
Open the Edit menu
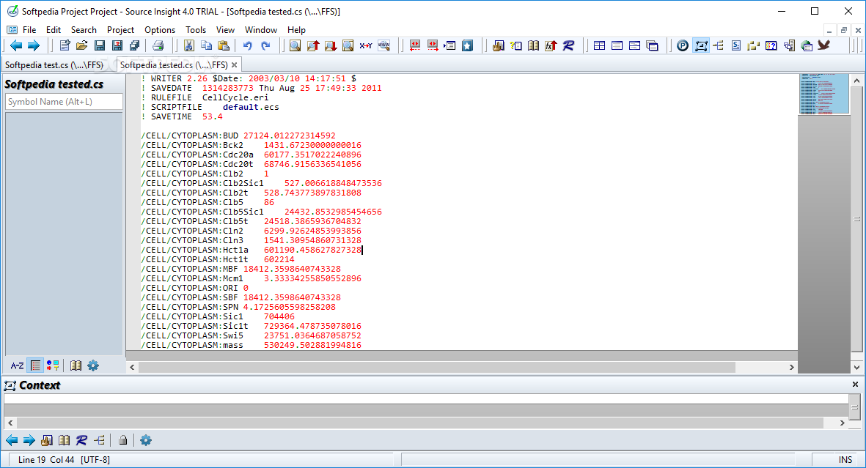54,30
